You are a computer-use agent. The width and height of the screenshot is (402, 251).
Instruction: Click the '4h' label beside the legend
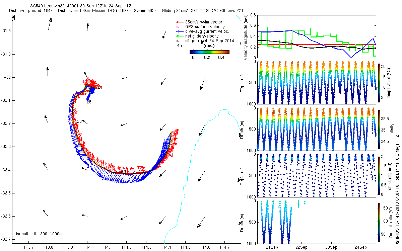(179, 46)
